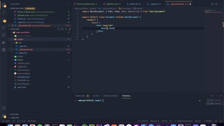Open index.tsx in the pages folder tree
Screen dimensions: 224x126
point(22,53)
